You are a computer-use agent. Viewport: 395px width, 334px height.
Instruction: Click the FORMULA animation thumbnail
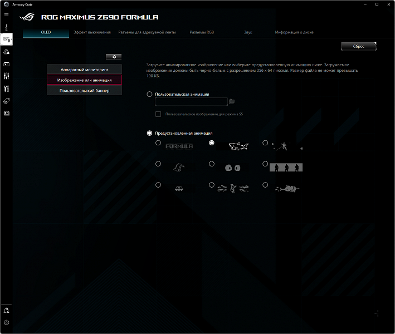pyautogui.click(x=179, y=146)
